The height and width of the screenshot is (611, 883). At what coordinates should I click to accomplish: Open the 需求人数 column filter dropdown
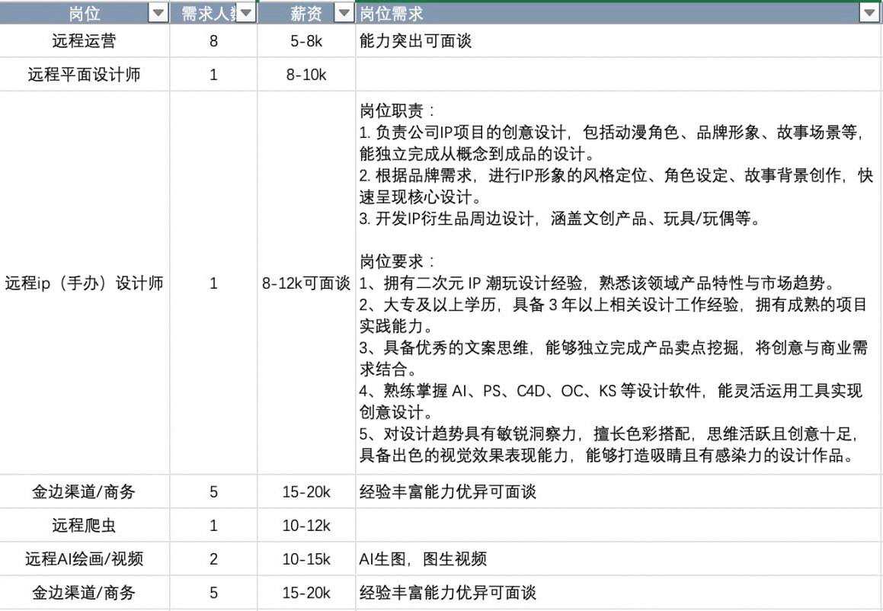point(245,13)
